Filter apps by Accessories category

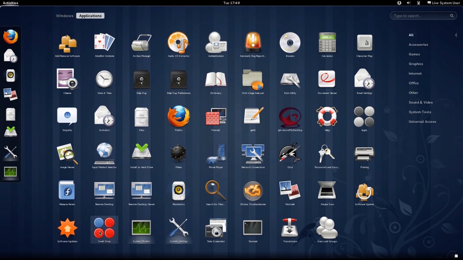click(x=418, y=45)
